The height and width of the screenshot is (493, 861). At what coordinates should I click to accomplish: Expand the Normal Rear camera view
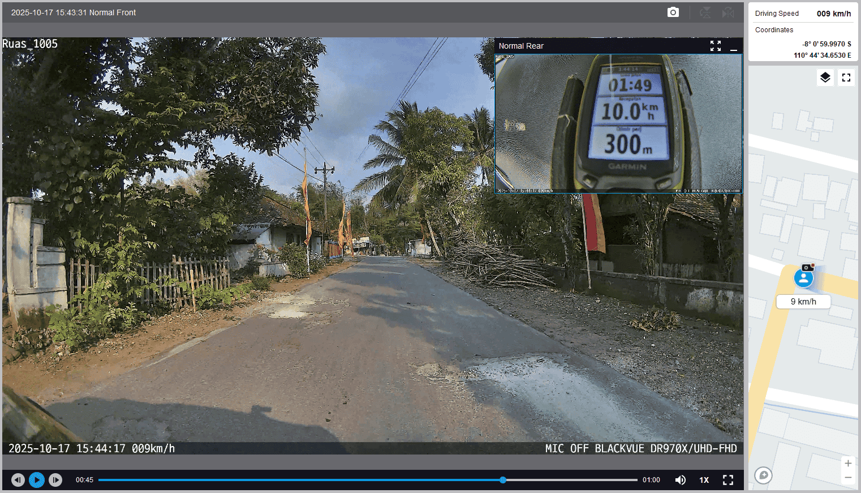716,46
